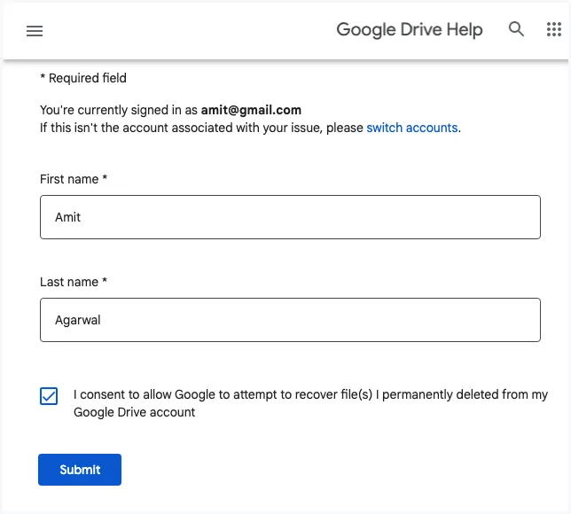The width and height of the screenshot is (571, 514).
Task: Focus the Last name field
Action: pos(290,320)
